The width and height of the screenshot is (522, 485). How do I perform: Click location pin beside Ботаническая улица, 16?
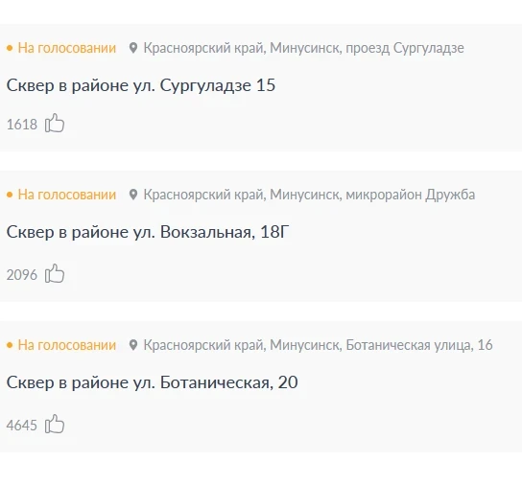(x=133, y=345)
